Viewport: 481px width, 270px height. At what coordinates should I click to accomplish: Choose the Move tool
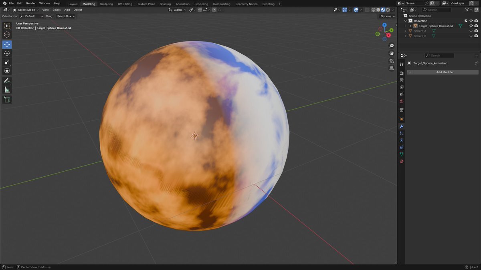[x=7, y=44]
